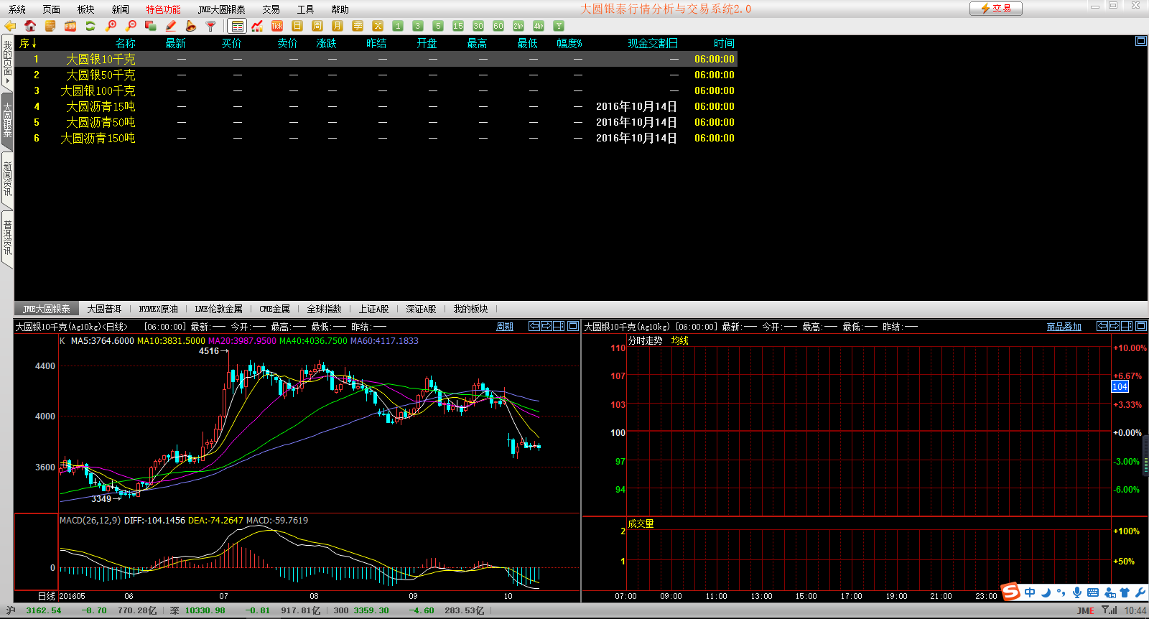The width and height of the screenshot is (1149, 619).
Task: Click the red pencil drawing tool icon
Action: [x=171, y=26]
